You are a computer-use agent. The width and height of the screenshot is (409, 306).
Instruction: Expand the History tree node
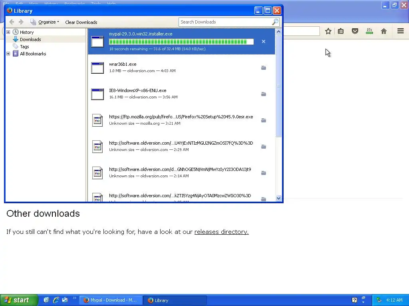8,32
